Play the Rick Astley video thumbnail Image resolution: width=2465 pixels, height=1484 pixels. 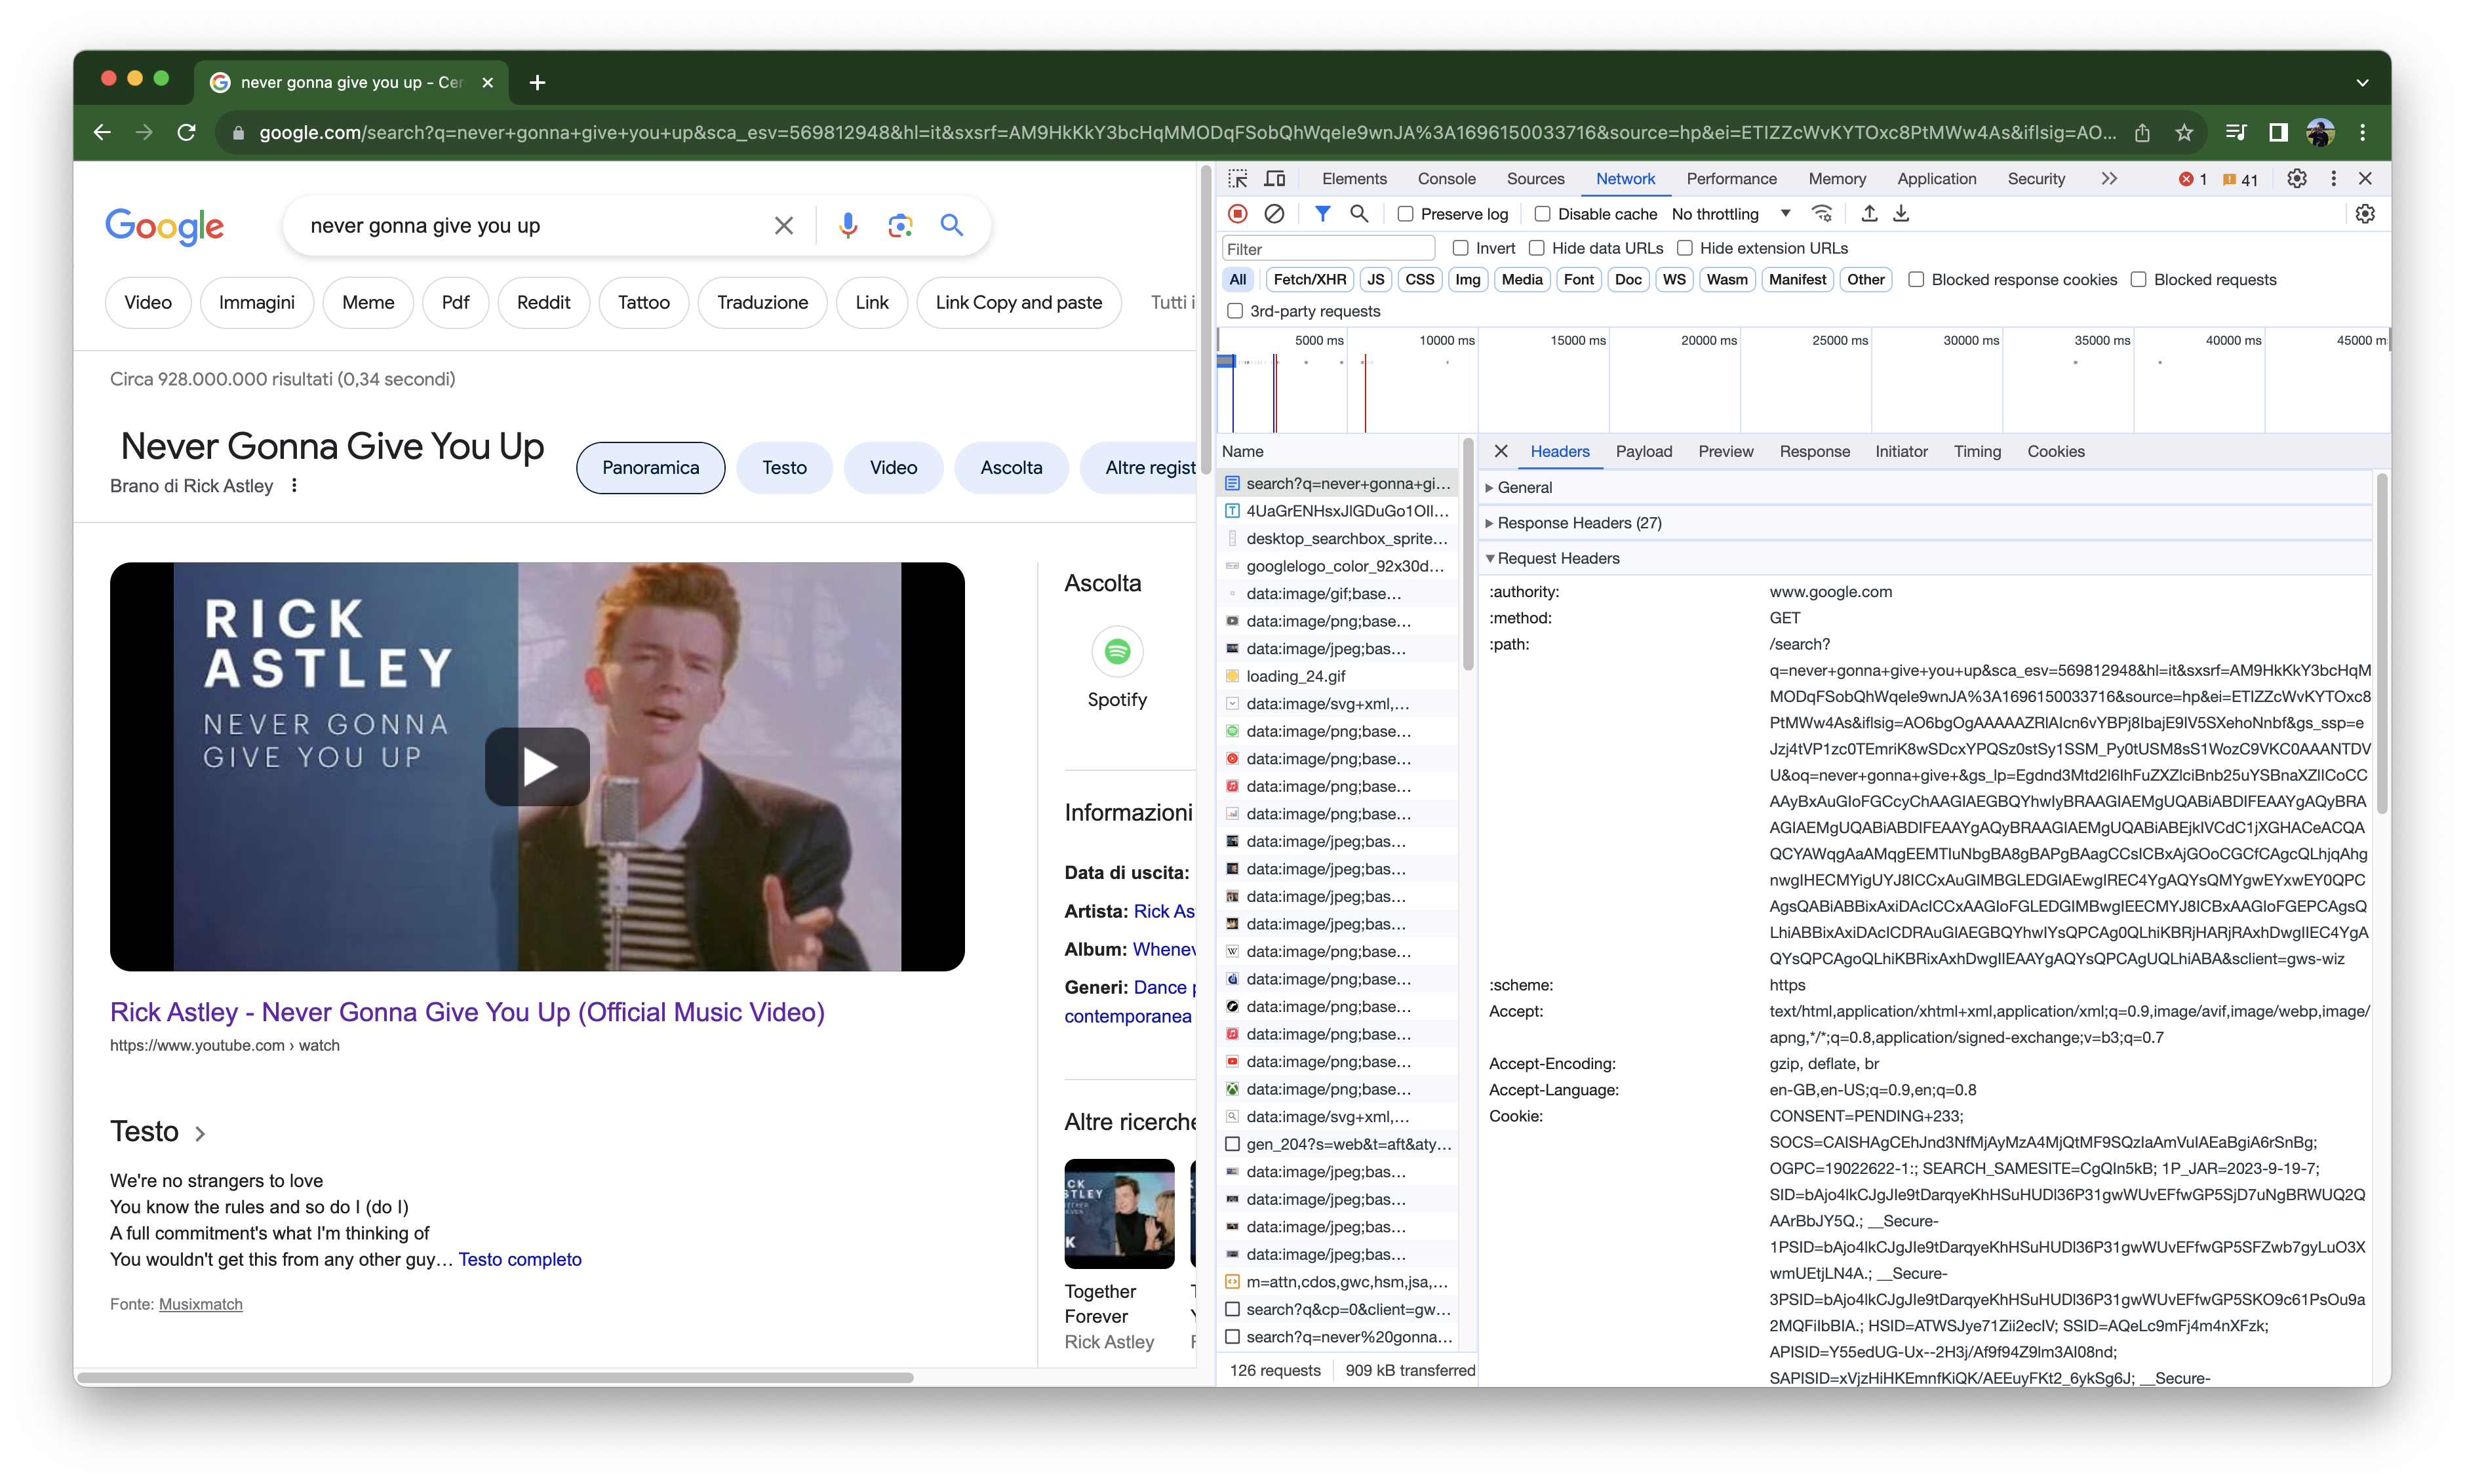click(x=538, y=767)
